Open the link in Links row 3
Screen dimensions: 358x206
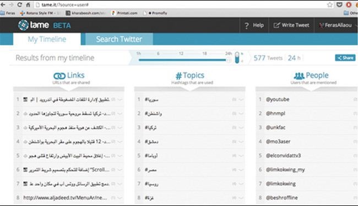click(x=69, y=127)
